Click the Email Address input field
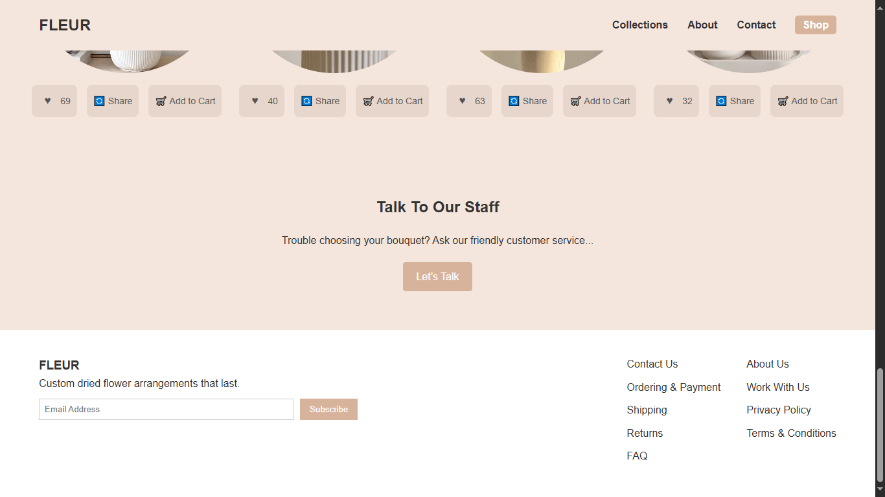Screen dimensions: 885x497 click(165, 409)
